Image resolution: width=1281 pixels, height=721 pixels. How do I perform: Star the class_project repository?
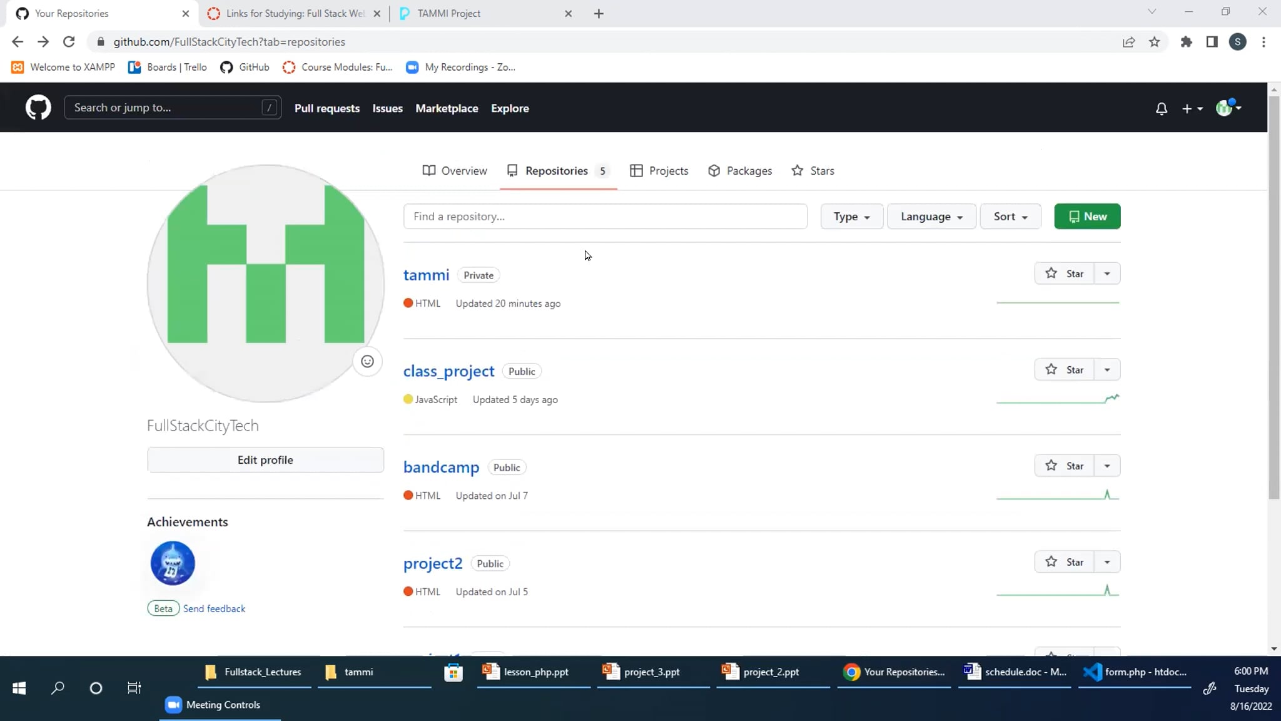[x=1064, y=370]
